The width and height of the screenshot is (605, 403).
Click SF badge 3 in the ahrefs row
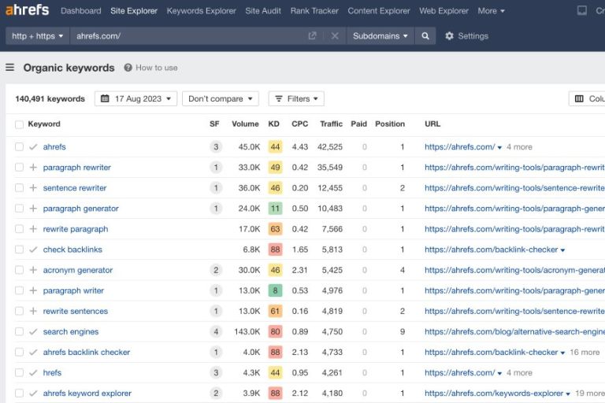[x=216, y=147]
